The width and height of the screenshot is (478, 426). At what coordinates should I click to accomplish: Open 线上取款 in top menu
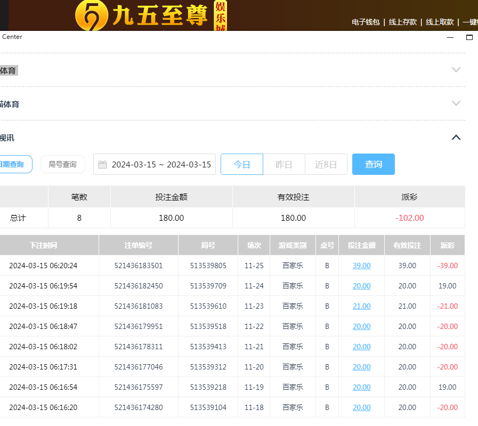pos(439,22)
